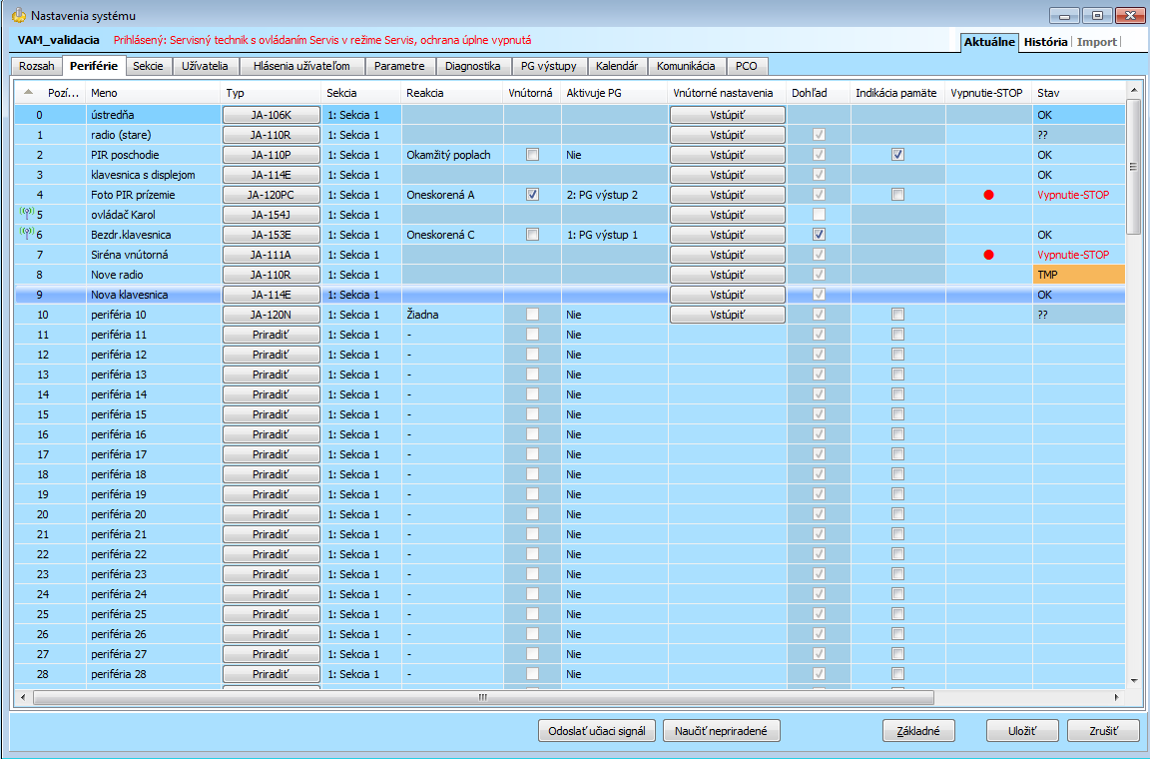The height and width of the screenshot is (759, 1150).
Task: Select the 'klavesnica s displejom' row name
Action: pyautogui.click(x=153, y=175)
